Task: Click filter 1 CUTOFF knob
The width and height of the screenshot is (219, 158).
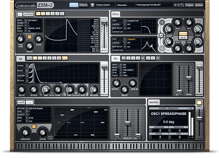Action: 169,29
